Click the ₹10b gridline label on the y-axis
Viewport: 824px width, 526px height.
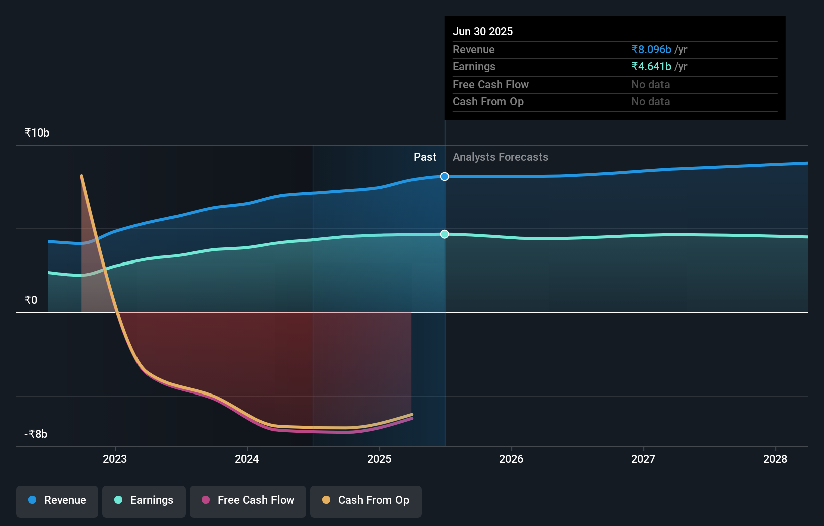click(36, 132)
